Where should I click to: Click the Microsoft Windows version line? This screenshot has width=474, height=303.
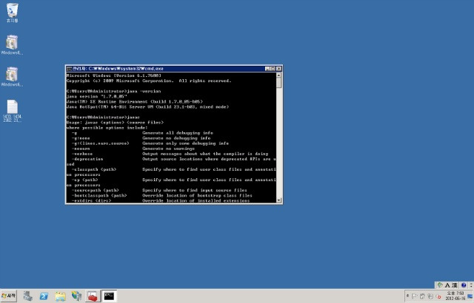pyautogui.click(x=113, y=75)
